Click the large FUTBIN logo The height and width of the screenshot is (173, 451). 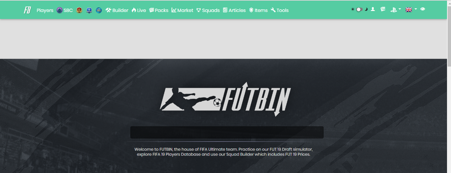pyautogui.click(x=226, y=99)
